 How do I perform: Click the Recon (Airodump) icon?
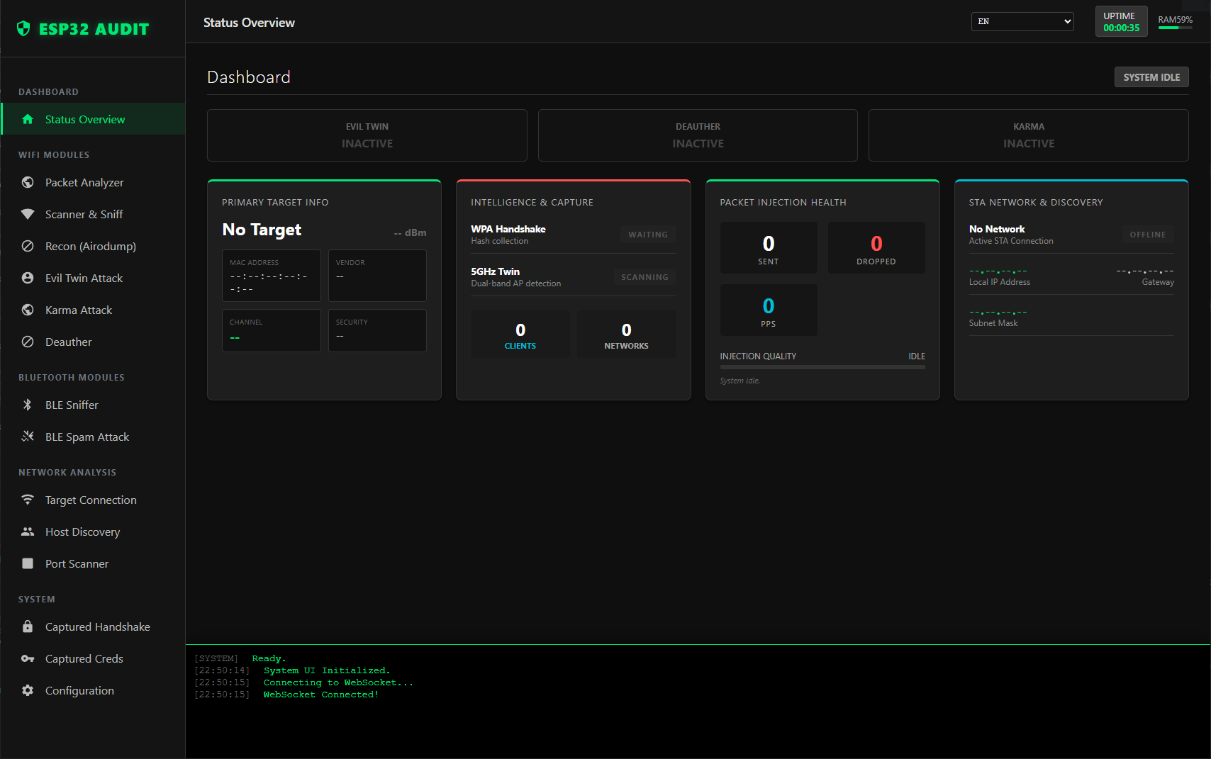[28, 246]
